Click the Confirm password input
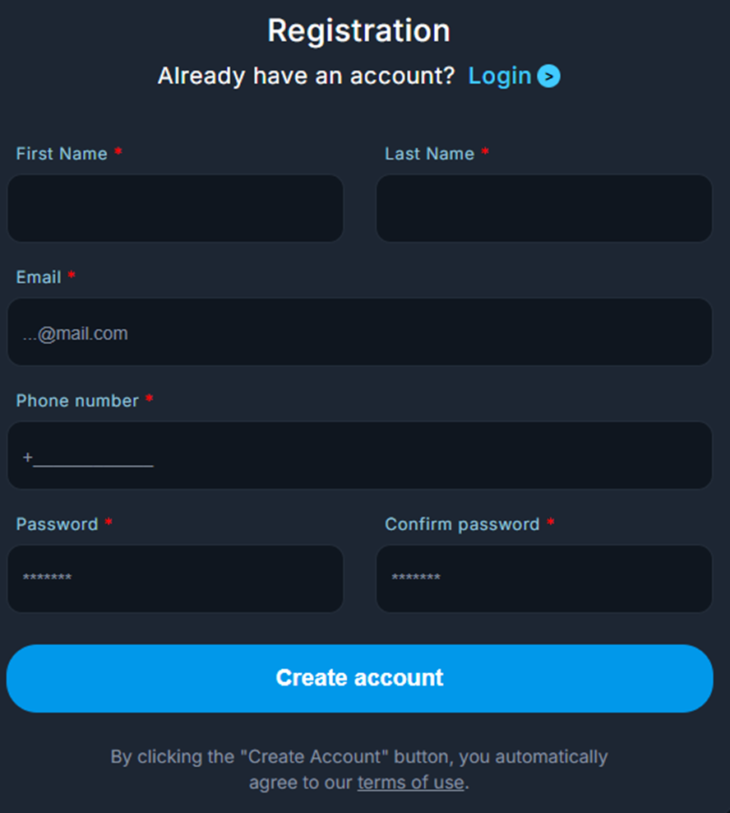The image size is (730, 813). 544,578
